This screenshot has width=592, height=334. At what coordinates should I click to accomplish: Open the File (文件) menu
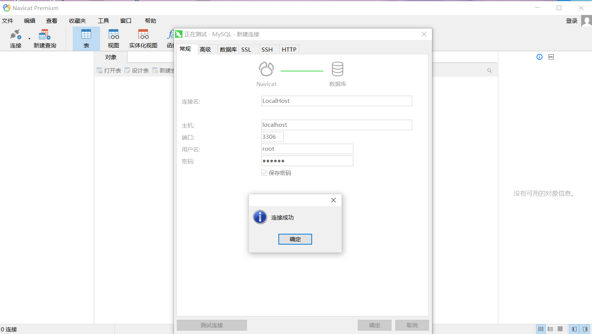7,21
